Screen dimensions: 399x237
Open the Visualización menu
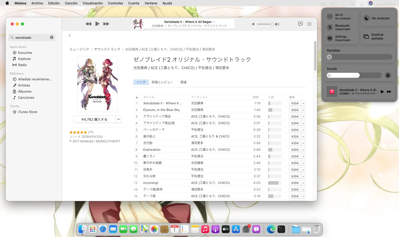[x=93, y=3]
